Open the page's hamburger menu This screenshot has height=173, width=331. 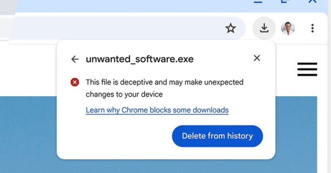coord(307,69)
